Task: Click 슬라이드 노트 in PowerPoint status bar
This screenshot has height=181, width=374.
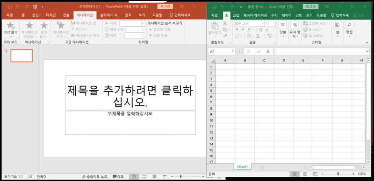Action: point(94,176)
